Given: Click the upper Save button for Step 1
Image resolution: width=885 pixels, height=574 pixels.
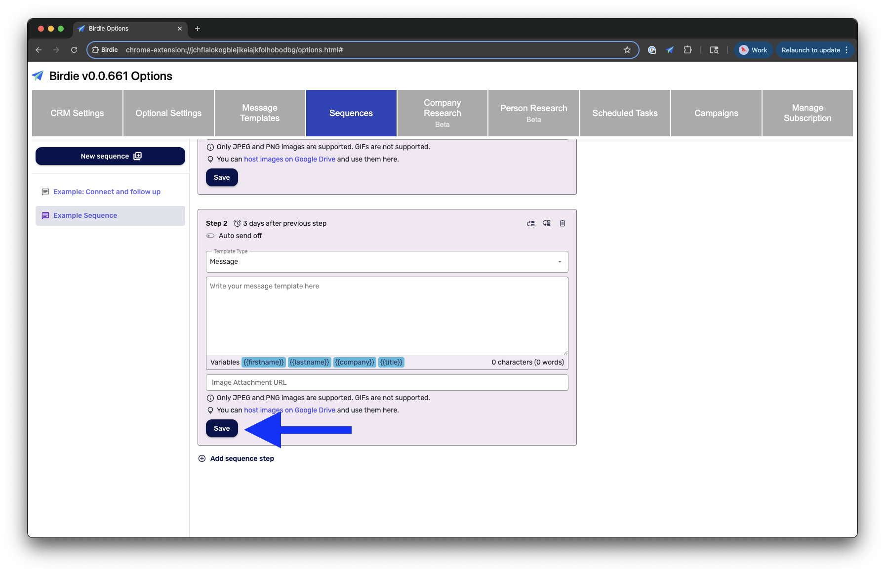Looking at the screenshot, I should point(222,177).
